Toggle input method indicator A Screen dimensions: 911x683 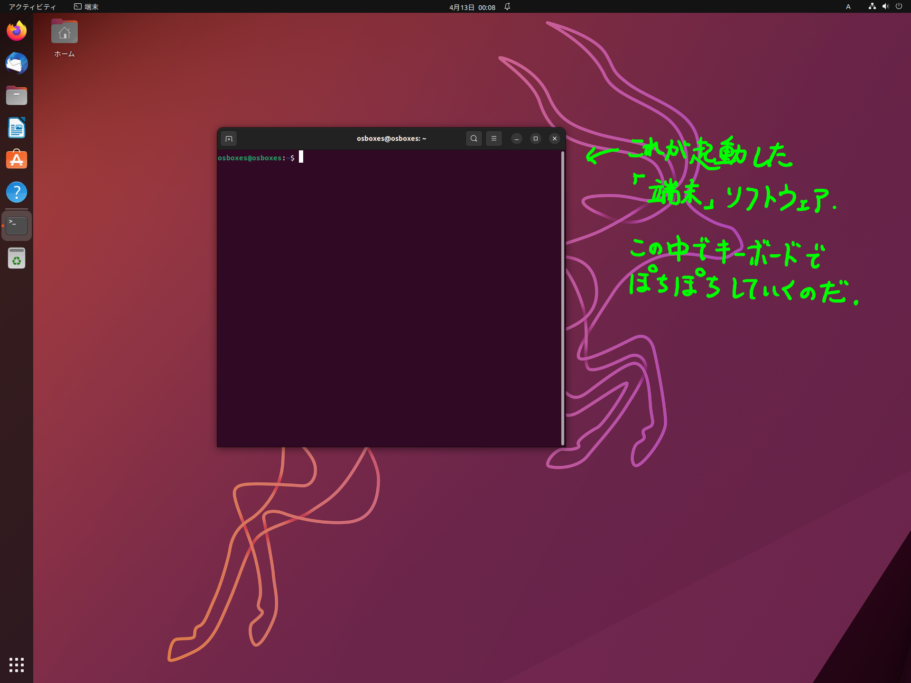(x=848, y=7)
